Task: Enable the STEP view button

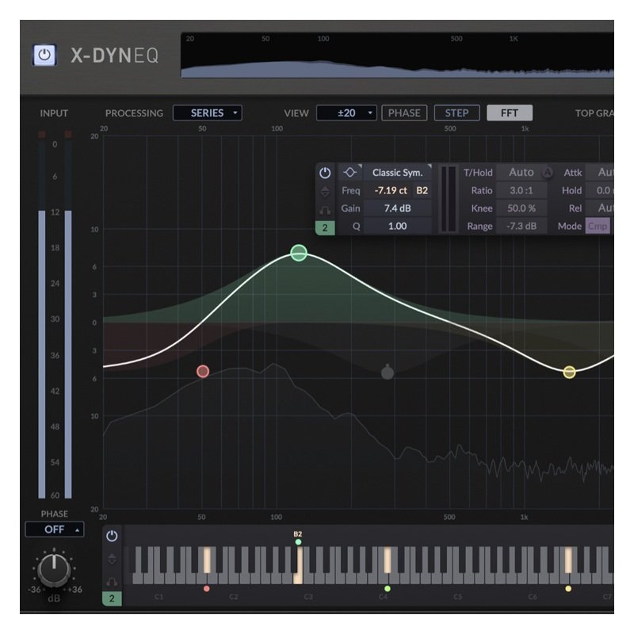Action: pos(457,113)
